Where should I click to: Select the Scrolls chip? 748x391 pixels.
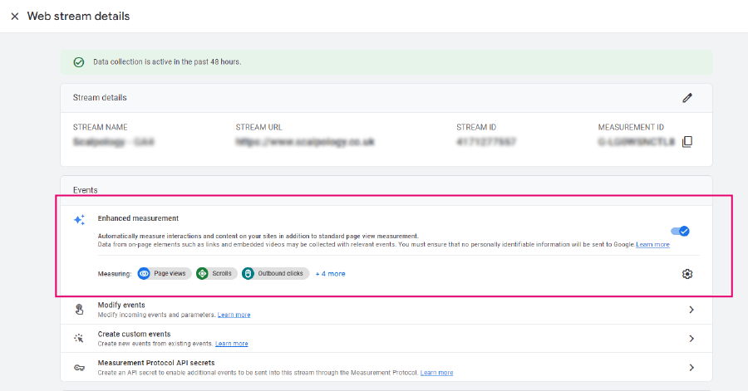click(x=217, y=273)
